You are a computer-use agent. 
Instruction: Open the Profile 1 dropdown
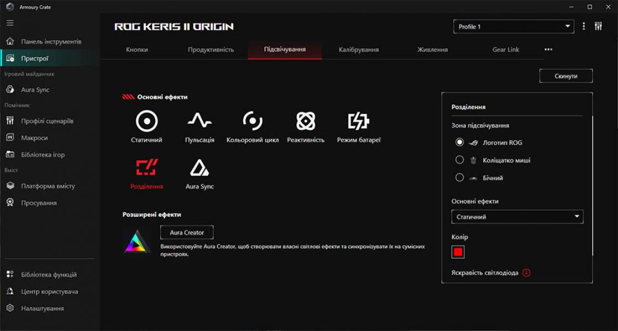513,26
